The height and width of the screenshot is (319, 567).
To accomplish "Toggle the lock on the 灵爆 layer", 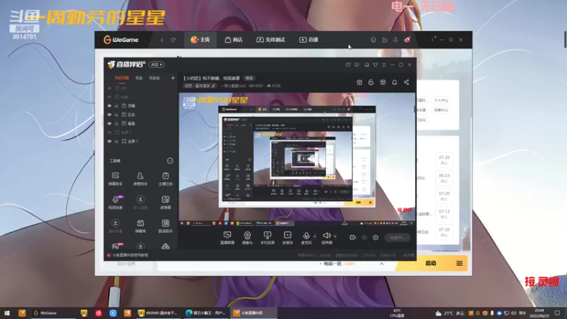I will 116,106.
